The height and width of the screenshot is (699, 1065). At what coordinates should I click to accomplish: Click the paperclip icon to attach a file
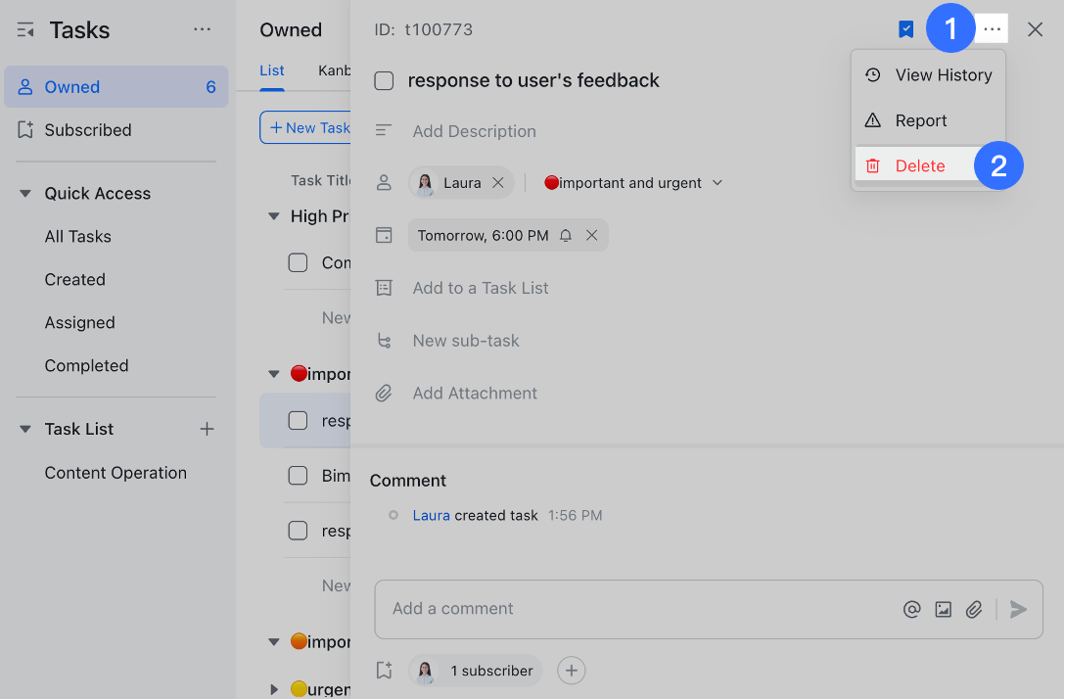[974, 609]
